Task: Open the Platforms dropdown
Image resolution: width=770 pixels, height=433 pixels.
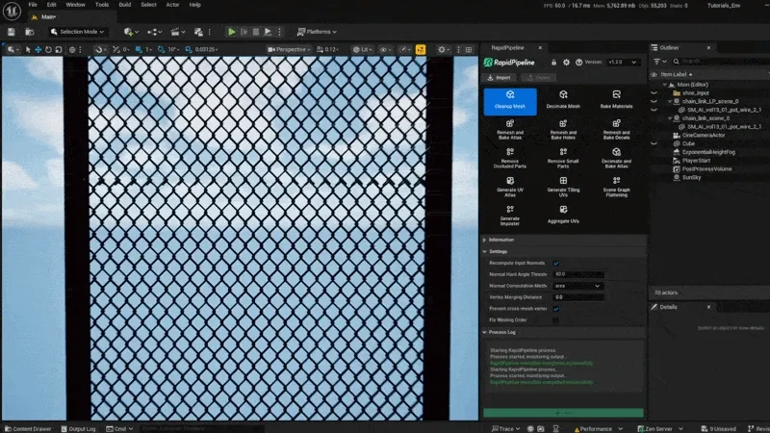Action: (x=318, y=32)
